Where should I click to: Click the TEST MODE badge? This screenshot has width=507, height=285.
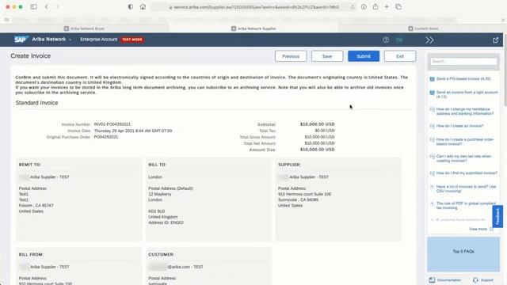click(132, 40)
